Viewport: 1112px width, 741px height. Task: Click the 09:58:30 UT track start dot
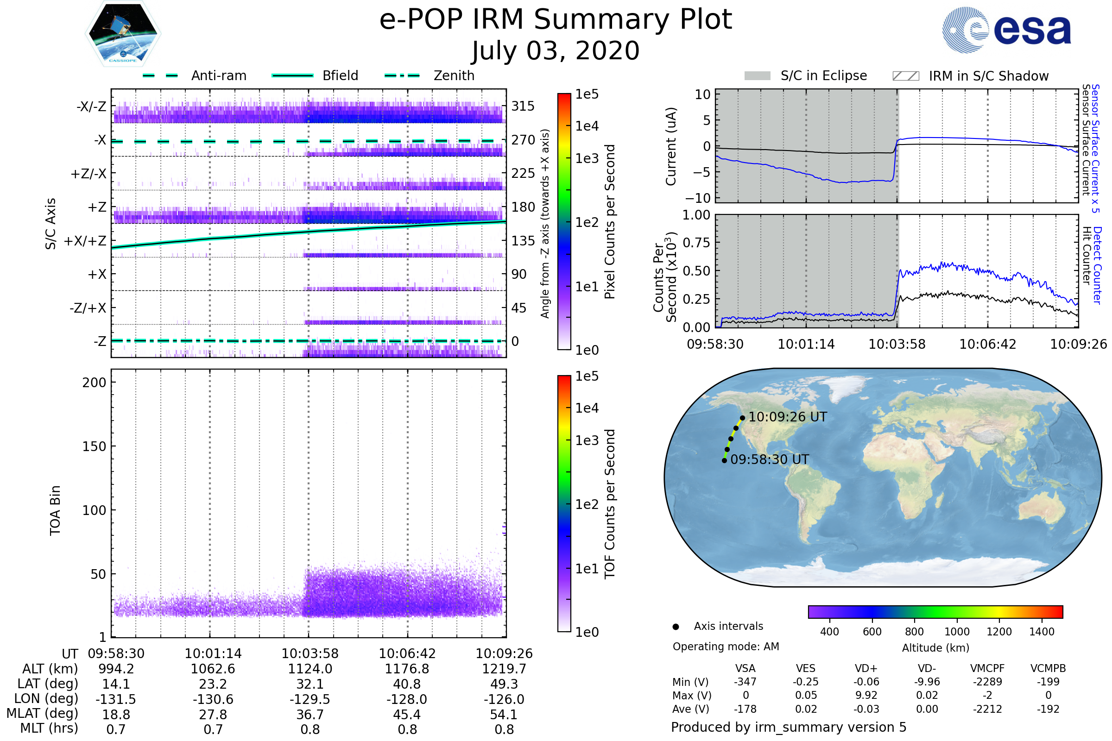click(x=724, y=460)
